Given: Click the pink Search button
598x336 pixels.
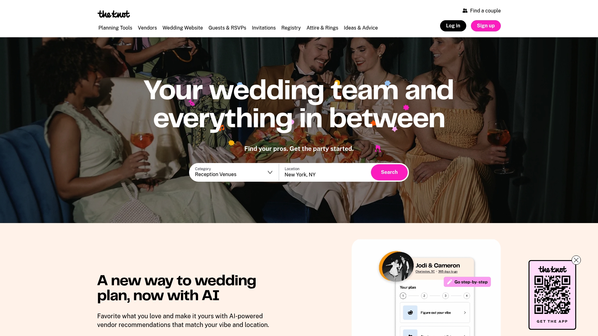Looking at the screenshot, I should coord(389,172).
